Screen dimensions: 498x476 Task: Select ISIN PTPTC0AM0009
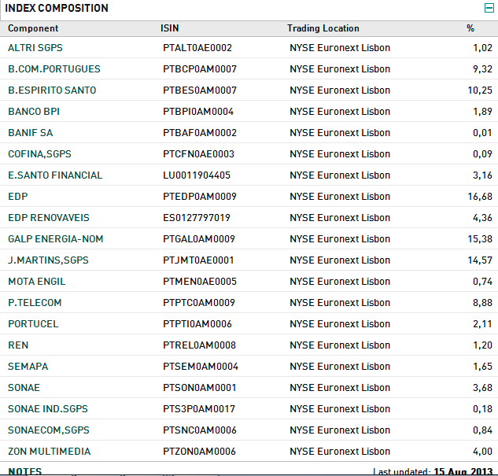coord(199,303)
